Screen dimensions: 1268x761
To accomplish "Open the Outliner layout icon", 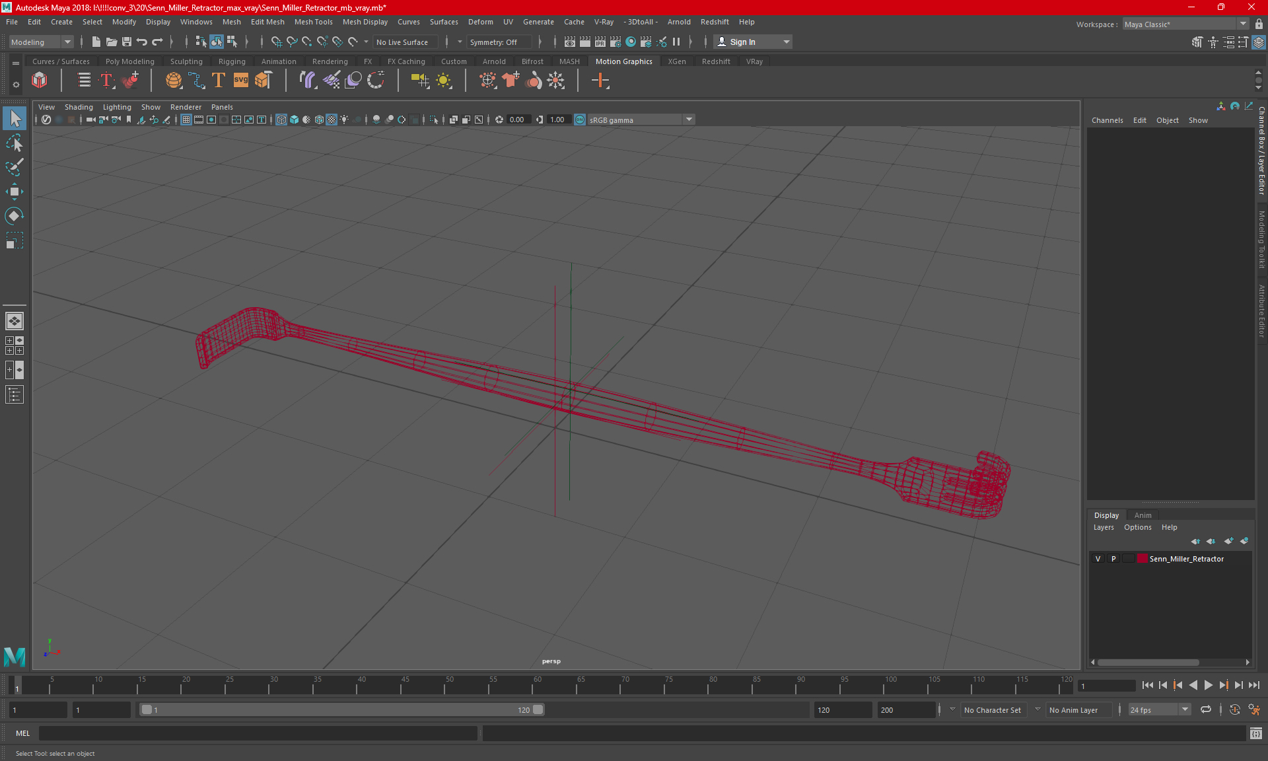I will (15, 394).
